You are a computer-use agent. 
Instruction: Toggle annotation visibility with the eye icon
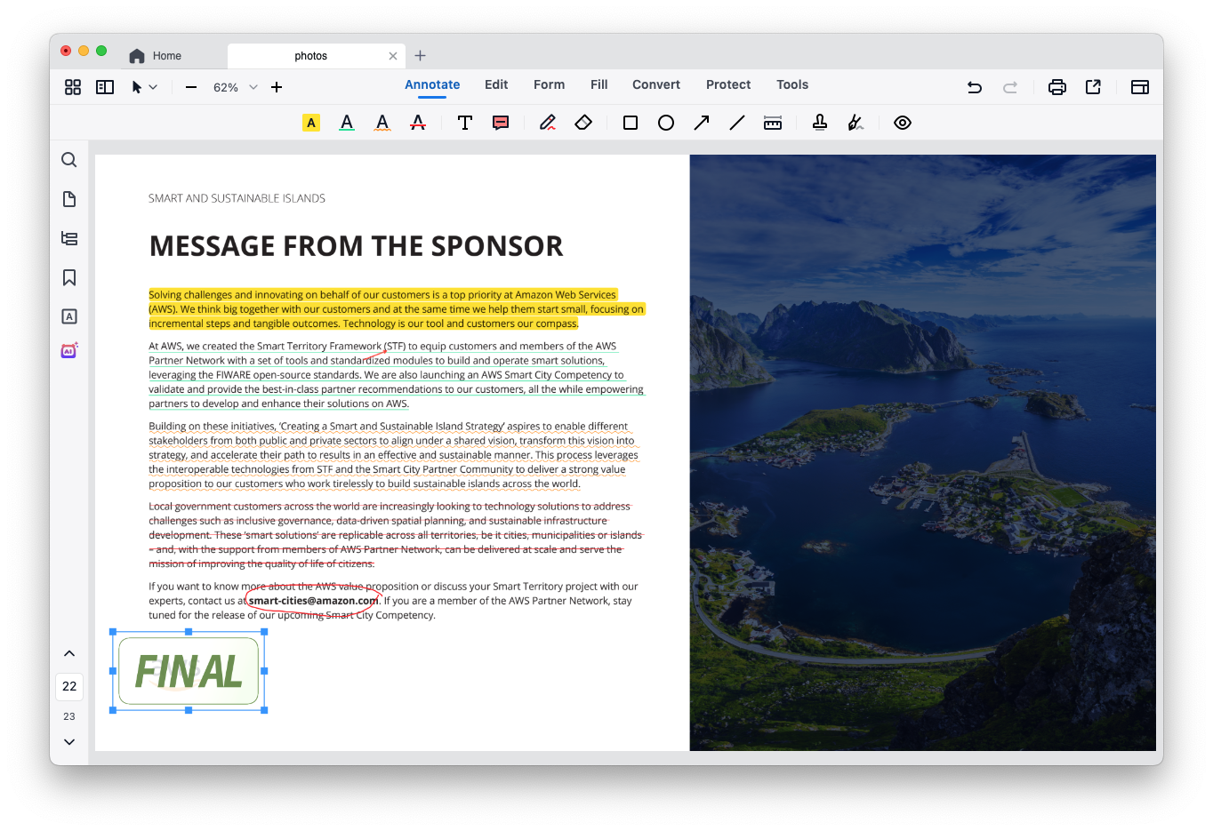pos(902,122)
